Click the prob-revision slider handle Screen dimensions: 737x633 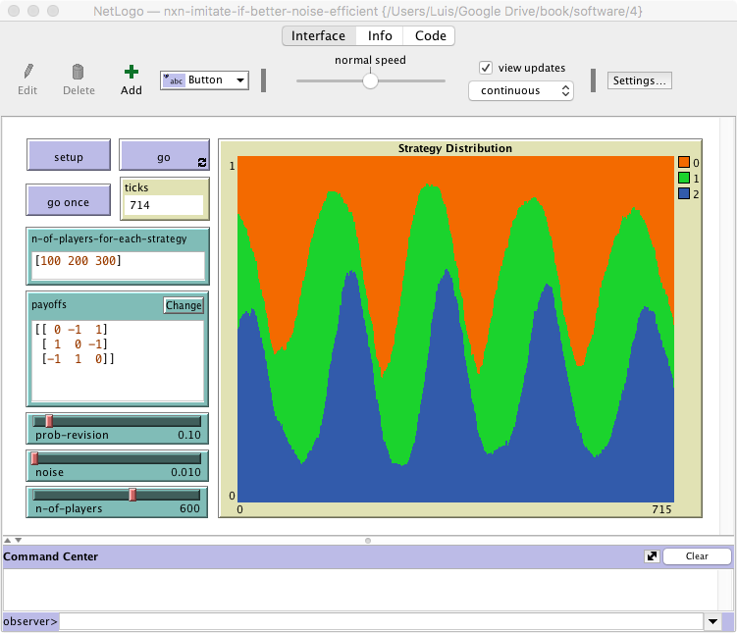click(48, 421)
